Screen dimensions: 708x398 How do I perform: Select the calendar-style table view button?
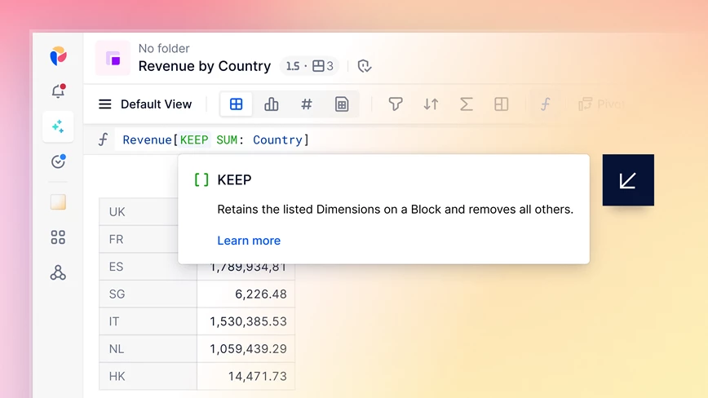[342, 104]
